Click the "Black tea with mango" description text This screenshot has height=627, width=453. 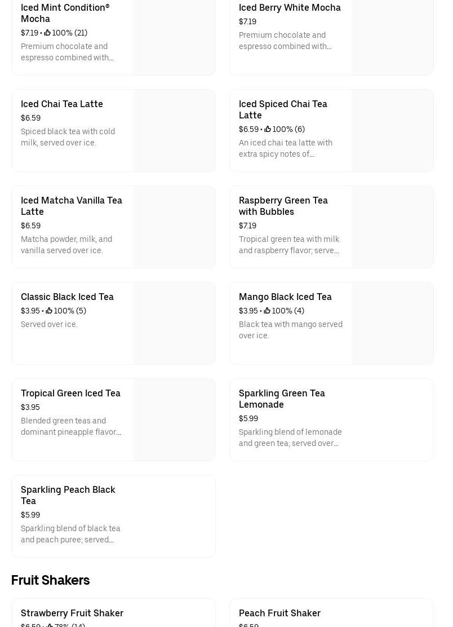coord(291,330)
